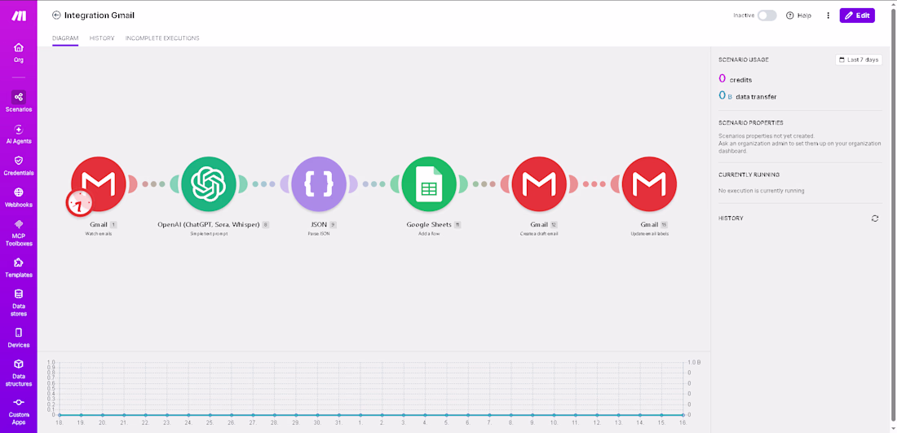The image size is (897, 433).
Task: Click the connector dots between Gmail and OpenAI
Action: click(154, 184)
